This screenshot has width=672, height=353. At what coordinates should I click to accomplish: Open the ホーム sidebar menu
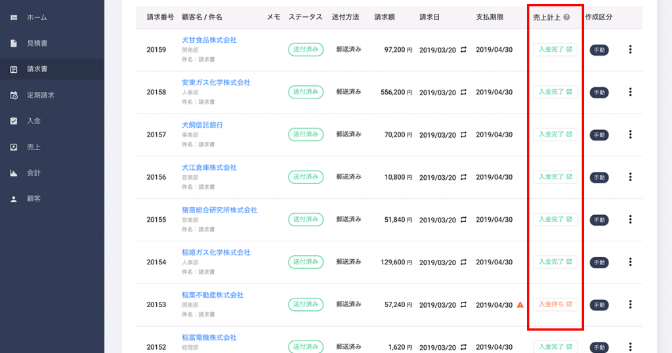pos(52,18)
